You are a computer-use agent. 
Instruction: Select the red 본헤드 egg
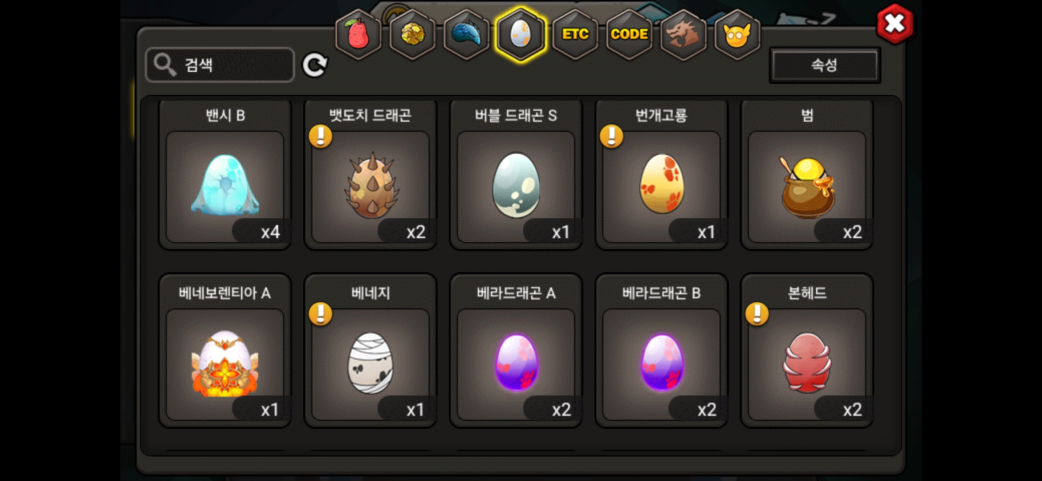807,351
